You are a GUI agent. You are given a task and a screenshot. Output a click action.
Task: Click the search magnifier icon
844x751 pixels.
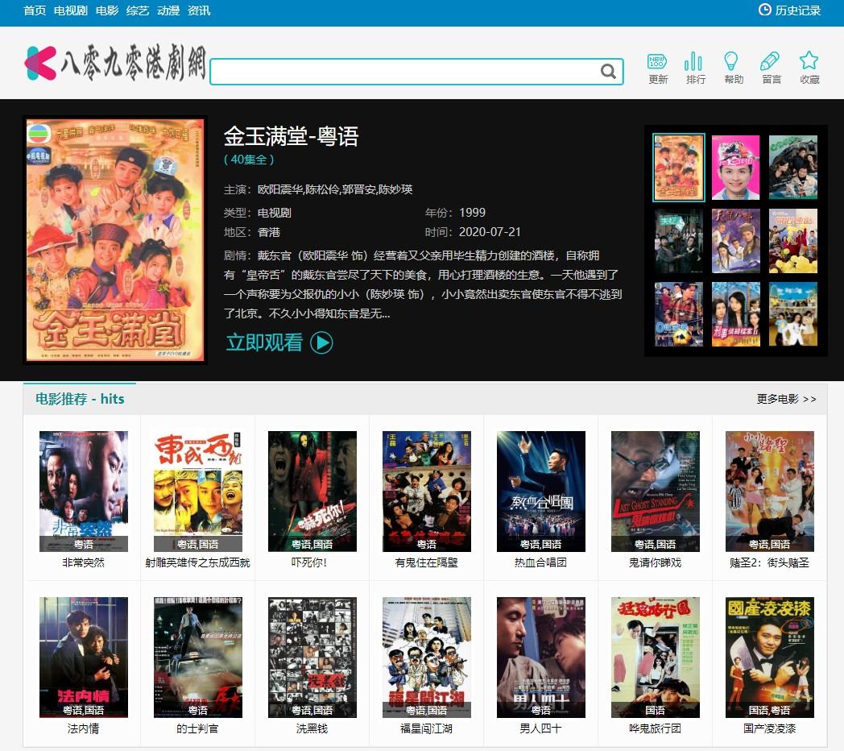pyautogui.click(x=608, y=71)
